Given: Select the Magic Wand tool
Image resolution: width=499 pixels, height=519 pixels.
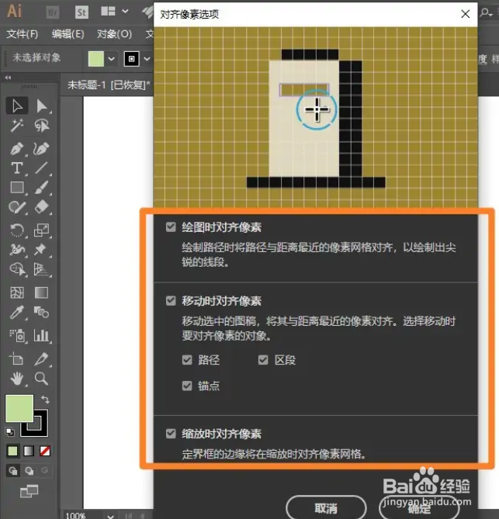Looking at the screenshot, I should click(x=17, y=126).
